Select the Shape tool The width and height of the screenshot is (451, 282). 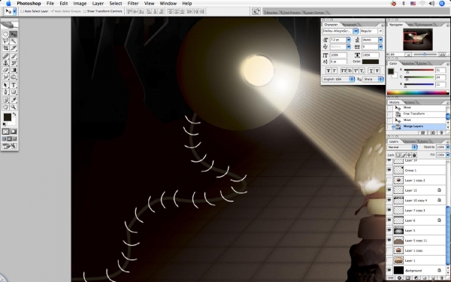click(x=14, y=92)
